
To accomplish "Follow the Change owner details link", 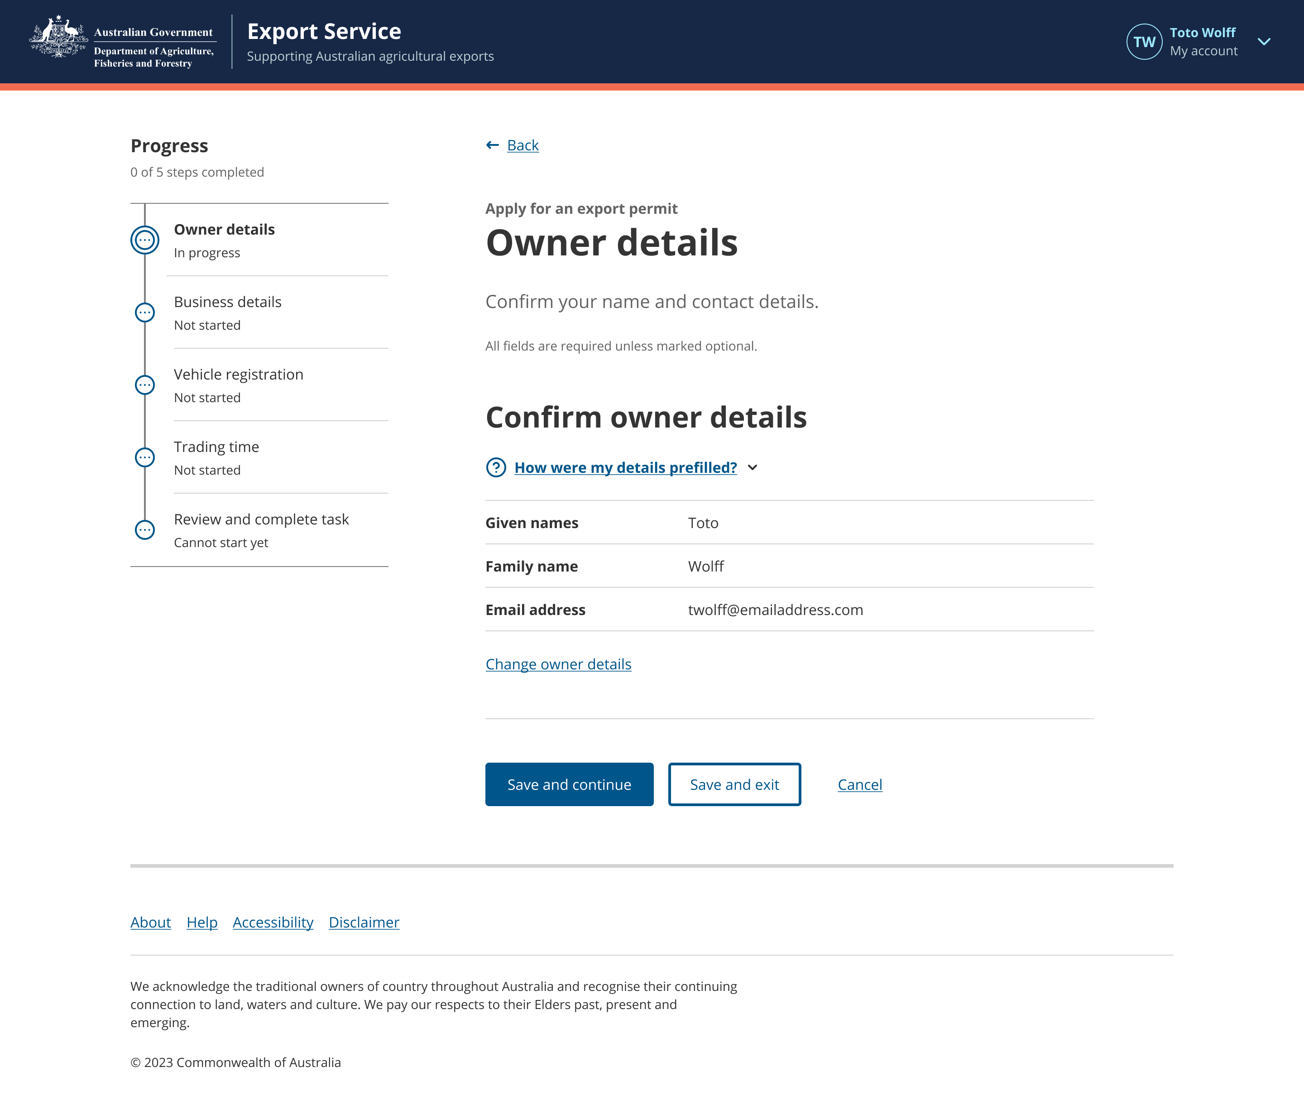I will pos(558,664).
